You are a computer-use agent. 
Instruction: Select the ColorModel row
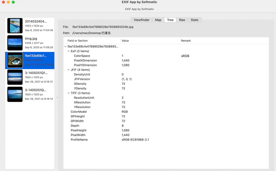[166, 112]
